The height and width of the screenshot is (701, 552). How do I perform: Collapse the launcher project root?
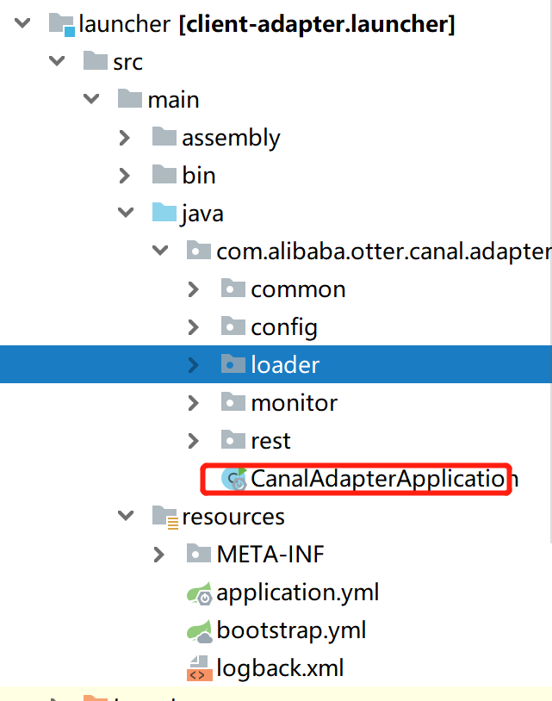(21, 23)
